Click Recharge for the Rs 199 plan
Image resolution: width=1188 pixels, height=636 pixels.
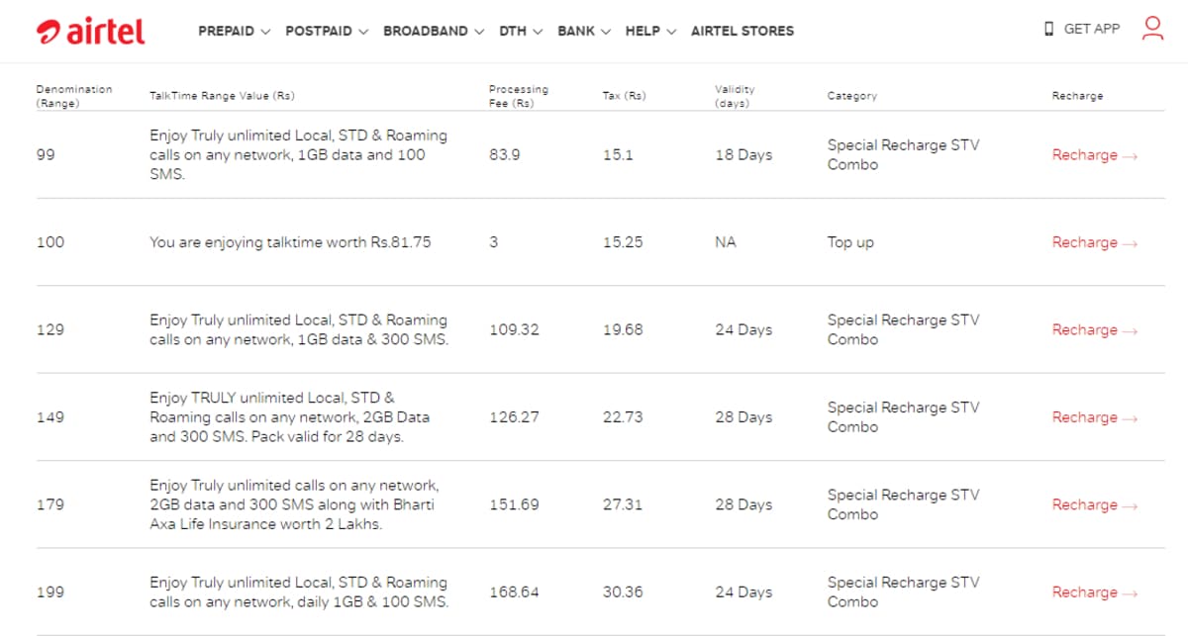tap(1083, 592)
